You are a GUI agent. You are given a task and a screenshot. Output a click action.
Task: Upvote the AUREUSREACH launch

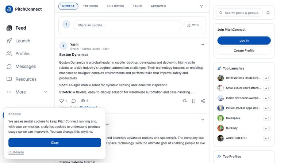click(x=267, y=139)
